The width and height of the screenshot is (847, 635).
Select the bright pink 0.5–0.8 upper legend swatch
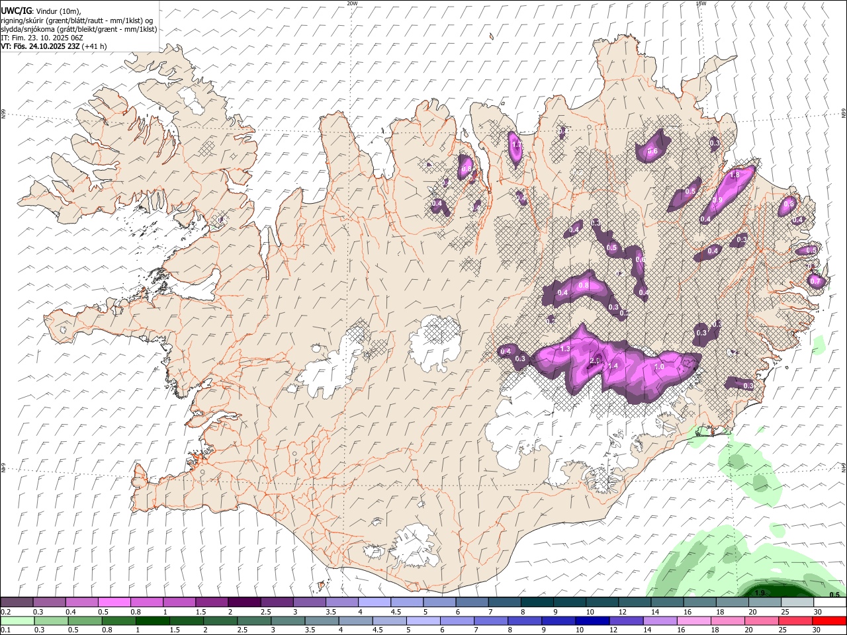(114, 603)
